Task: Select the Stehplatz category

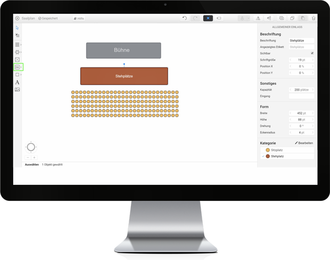Action: [277, 156]
